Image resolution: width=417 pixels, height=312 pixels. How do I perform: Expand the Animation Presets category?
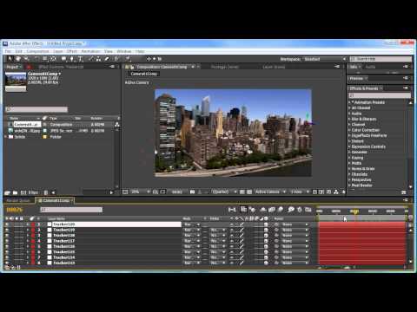coord(349,102)
